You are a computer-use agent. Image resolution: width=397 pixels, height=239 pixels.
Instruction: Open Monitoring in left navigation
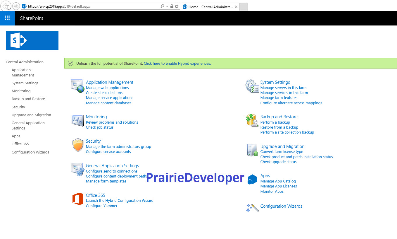(x=21, y=91)
